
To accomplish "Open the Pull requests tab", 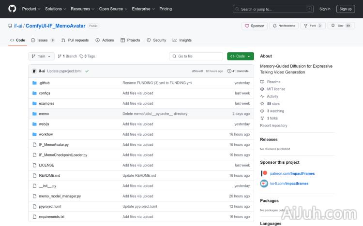I will [x=75, y=40].
